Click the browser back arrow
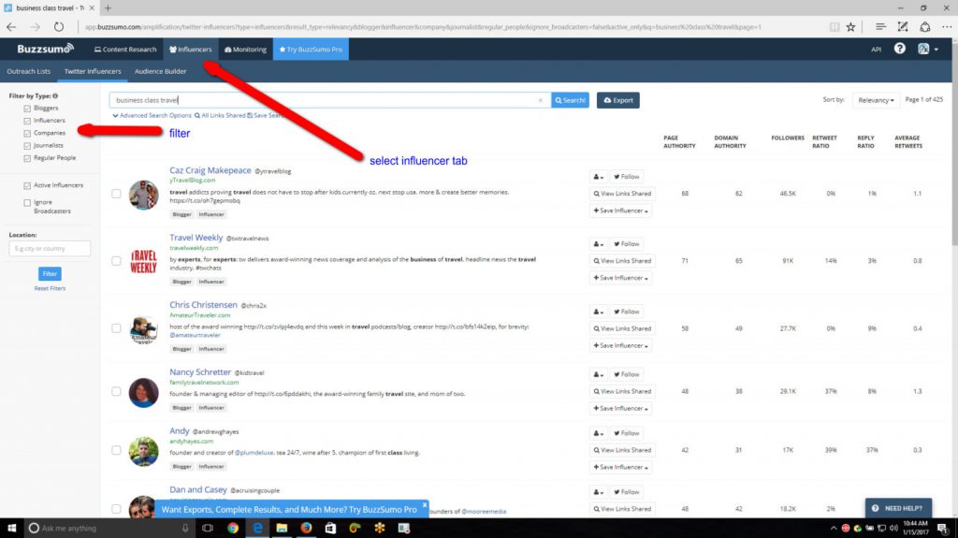This screenshot has width=958, height=538. tap(11, 27)
